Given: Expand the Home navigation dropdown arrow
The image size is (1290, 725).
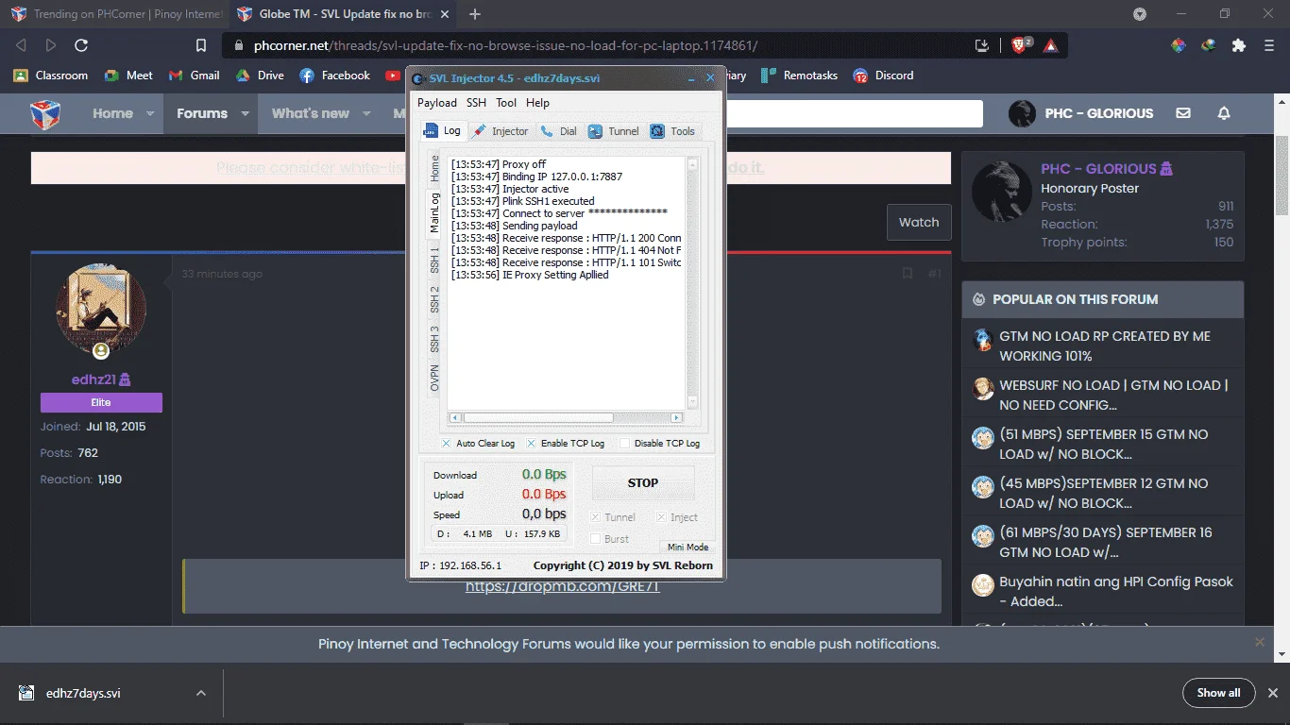Looking at the screenshot, I should coord(150,113).
